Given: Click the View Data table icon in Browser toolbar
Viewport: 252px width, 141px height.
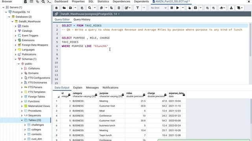Looking at the screenshot, I should [31, 2].
